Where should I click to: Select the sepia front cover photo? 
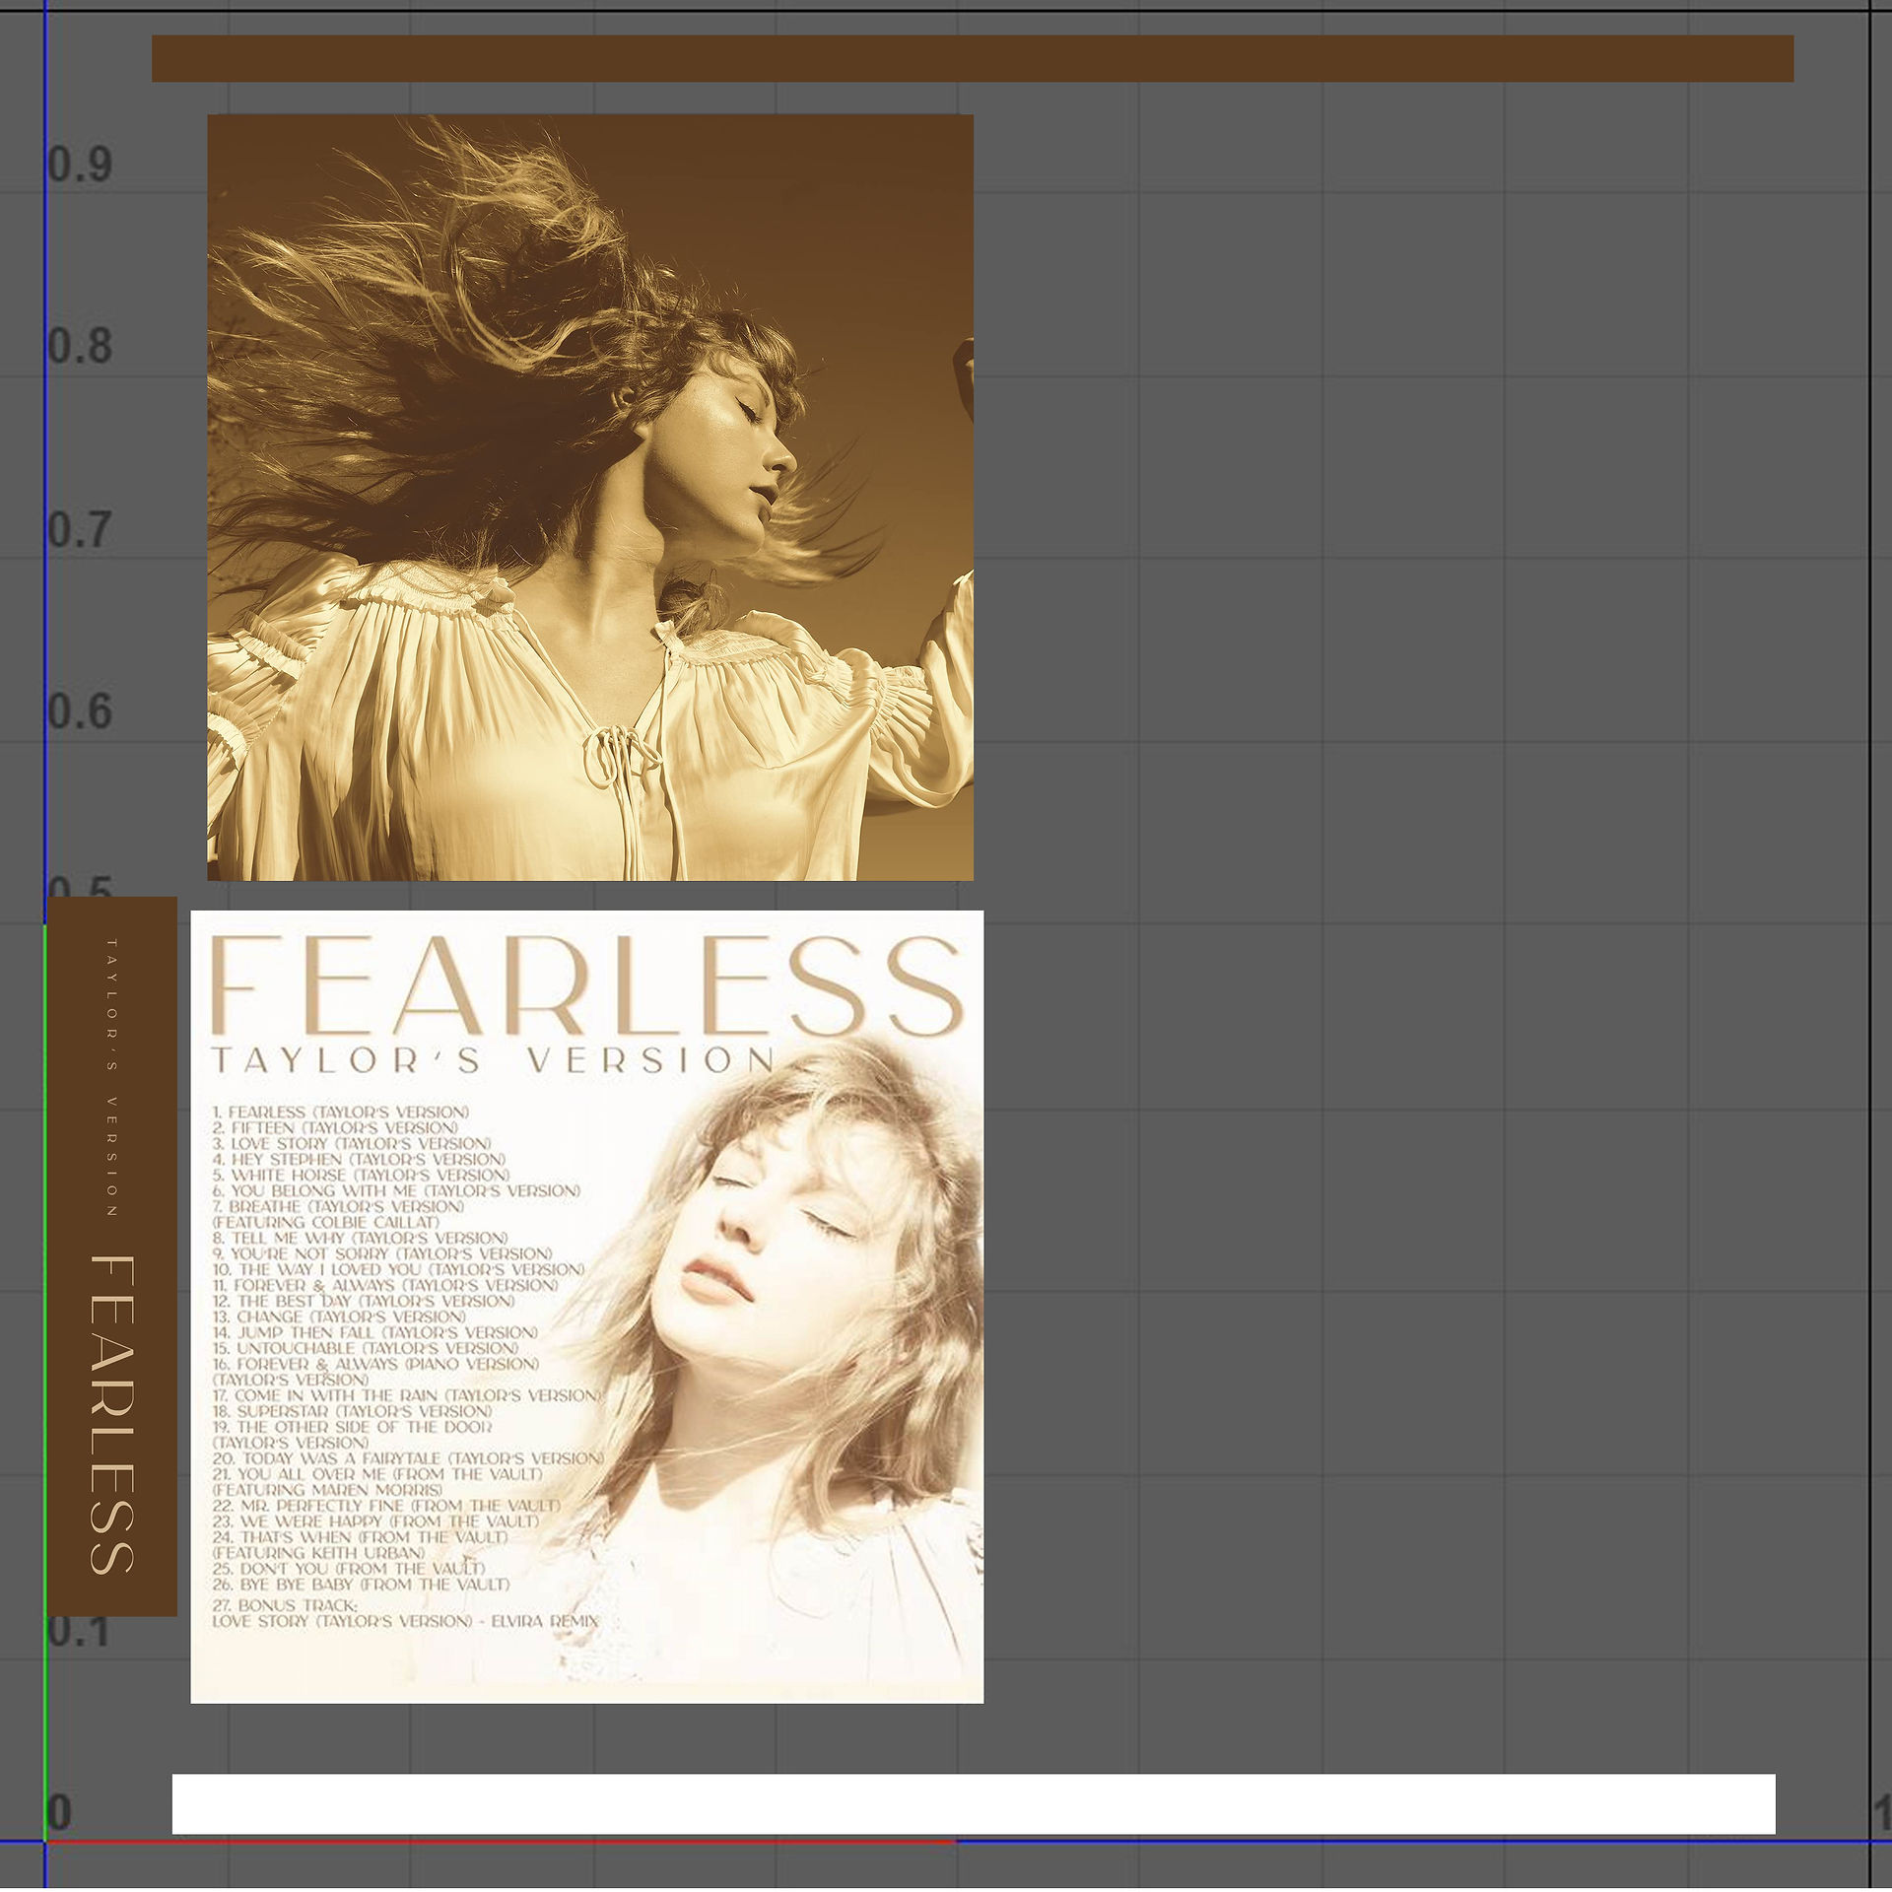click(x=590, y=497)
